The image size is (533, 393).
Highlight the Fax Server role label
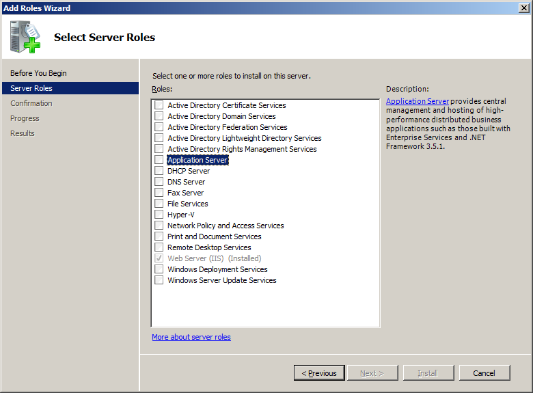[185, 193]
